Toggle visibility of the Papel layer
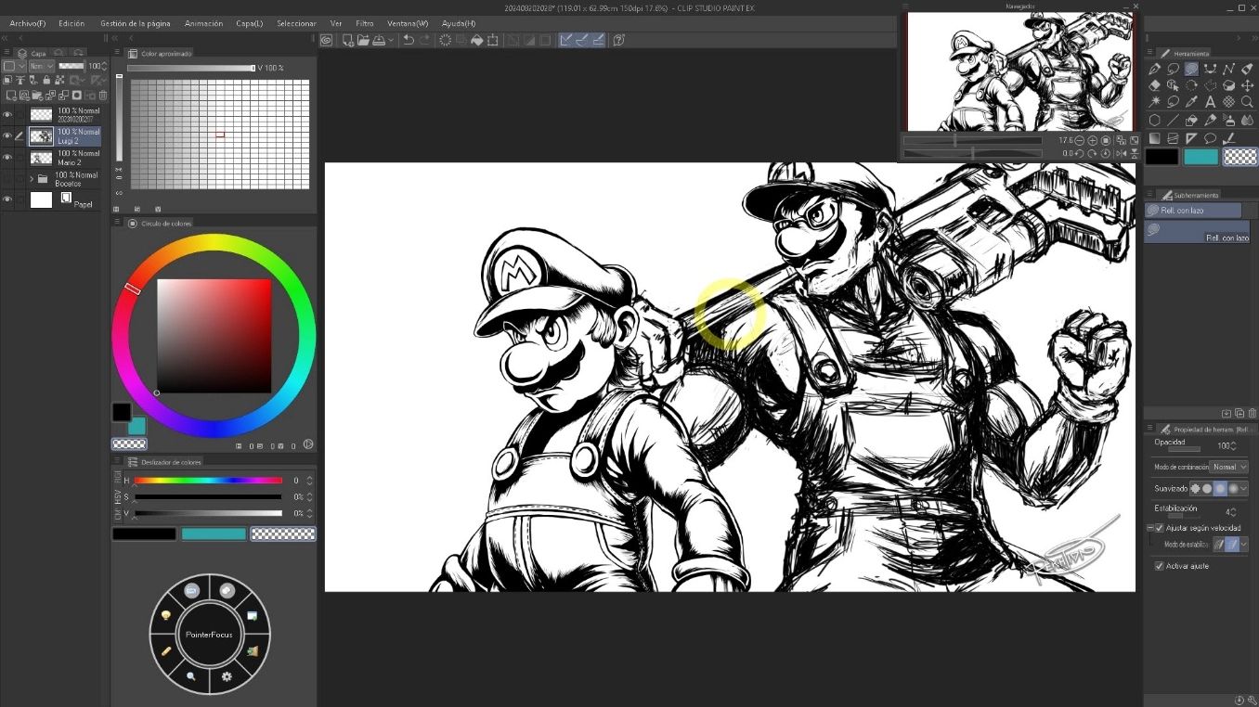The width and height of the screenshot is (1259, 707). [7, 199]
